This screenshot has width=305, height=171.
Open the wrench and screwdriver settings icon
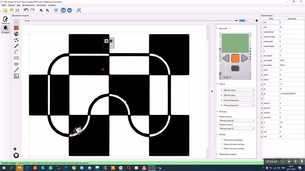click(79, 10)
